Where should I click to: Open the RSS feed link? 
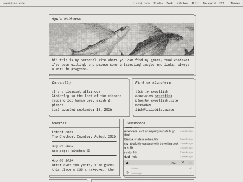tap(221, 3)
